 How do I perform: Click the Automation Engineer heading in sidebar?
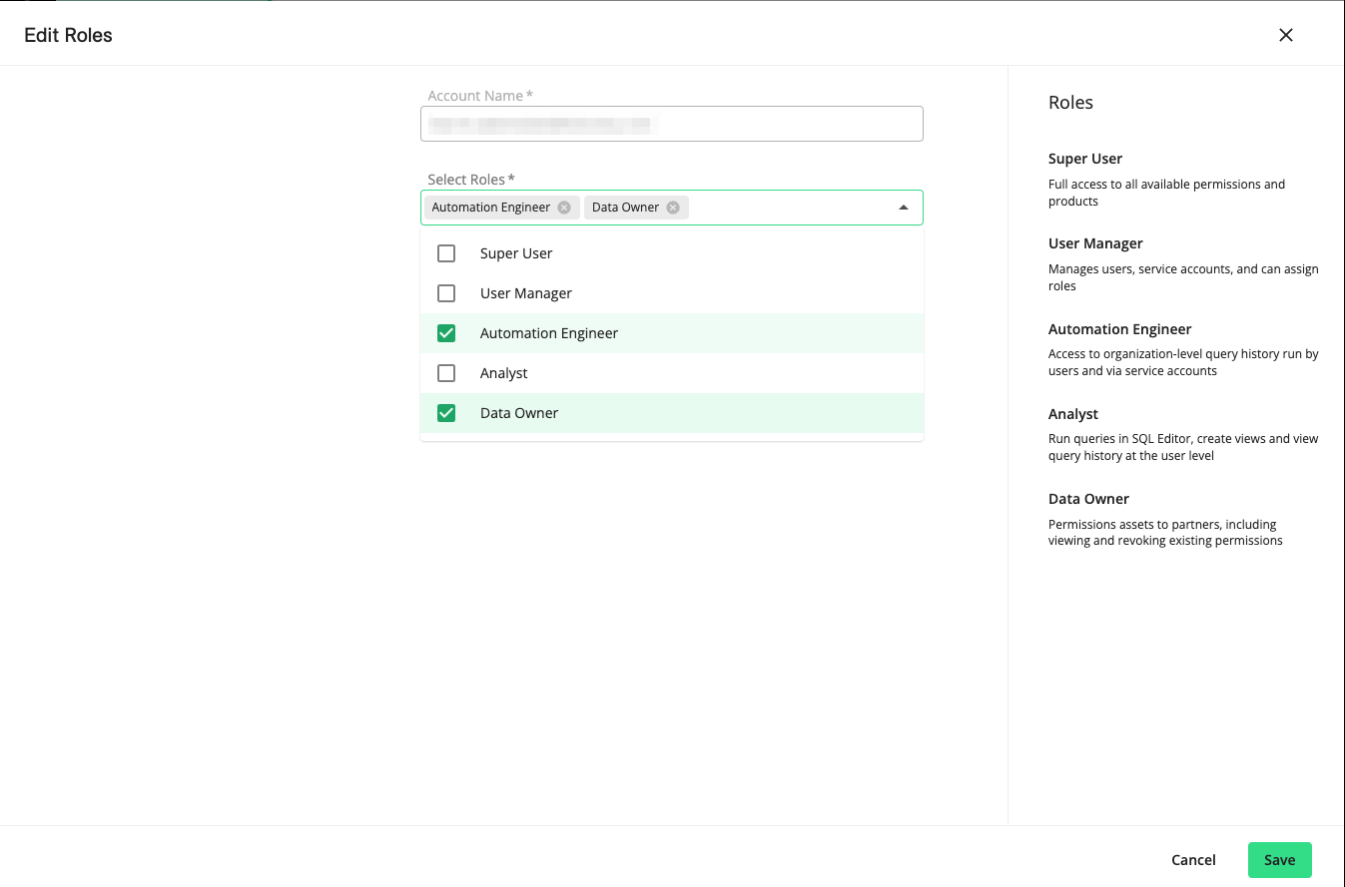[x=1120, y=329]
